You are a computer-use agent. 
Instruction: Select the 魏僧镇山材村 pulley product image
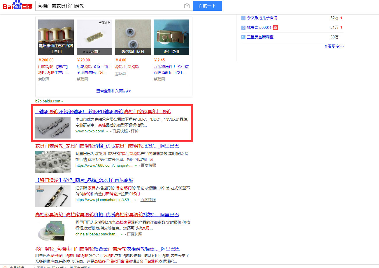[x=133, y=37]
